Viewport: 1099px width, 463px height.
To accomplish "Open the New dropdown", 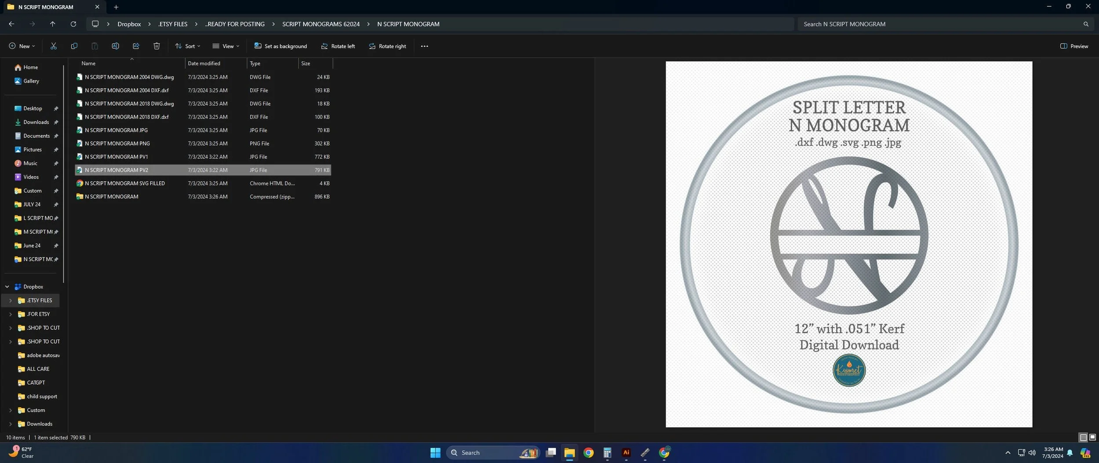I will tap(22, 46).
